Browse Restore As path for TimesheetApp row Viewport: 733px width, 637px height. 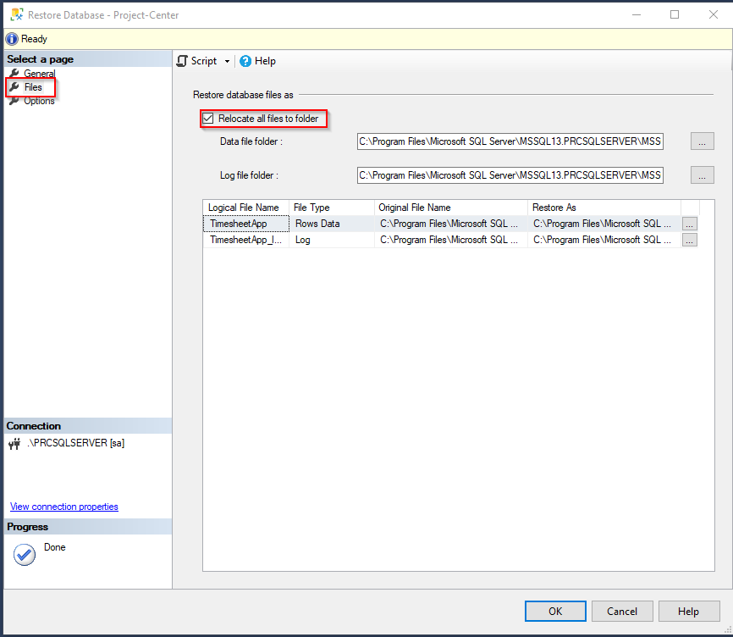click(690, 224)
